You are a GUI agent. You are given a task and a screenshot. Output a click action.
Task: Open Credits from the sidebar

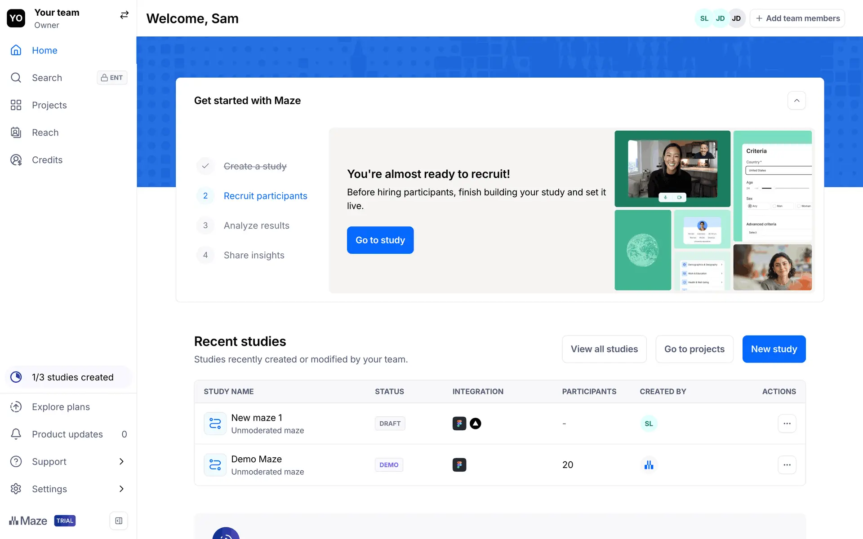click(47, 160)
